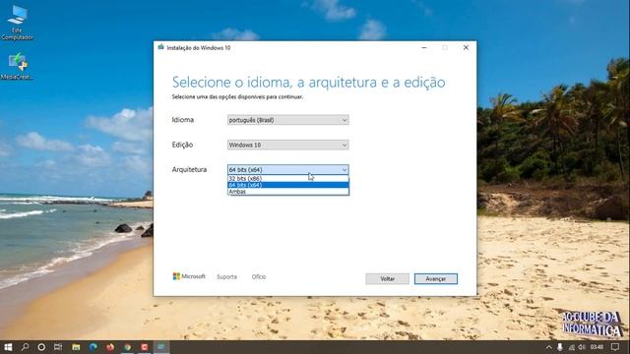Open taskbar search magnifier

[25, 347]
